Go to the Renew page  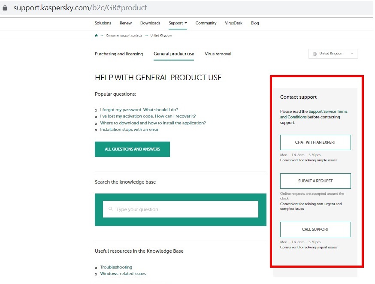[x=126, y=23]
